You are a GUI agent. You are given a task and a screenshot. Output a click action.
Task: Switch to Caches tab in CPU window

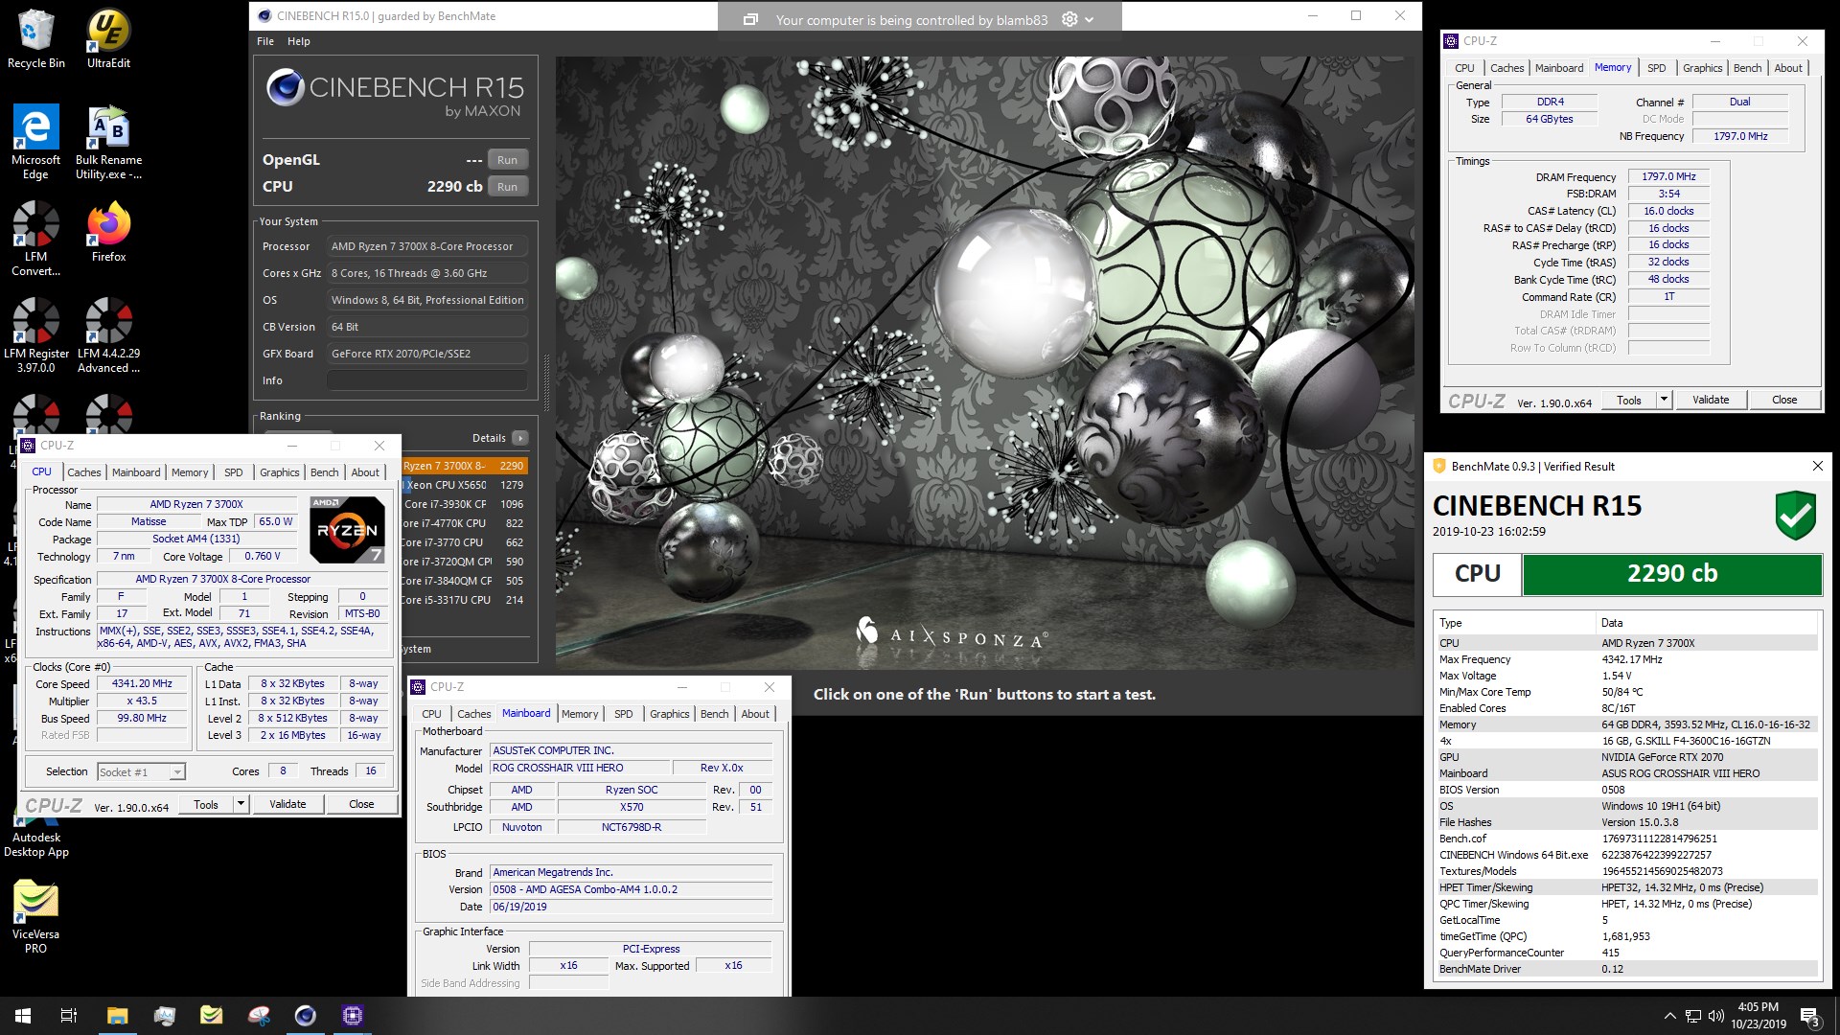coord(84,472)
